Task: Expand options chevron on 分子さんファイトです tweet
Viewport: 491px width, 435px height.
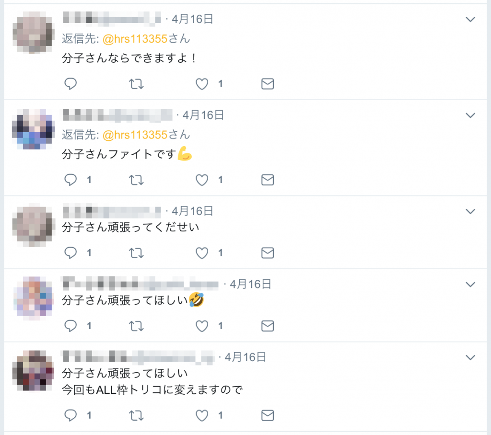Action: click(x=470, y=115)
